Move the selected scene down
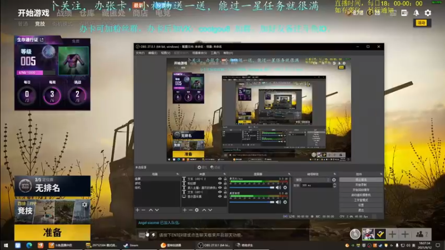 click(x=157, y=210)
